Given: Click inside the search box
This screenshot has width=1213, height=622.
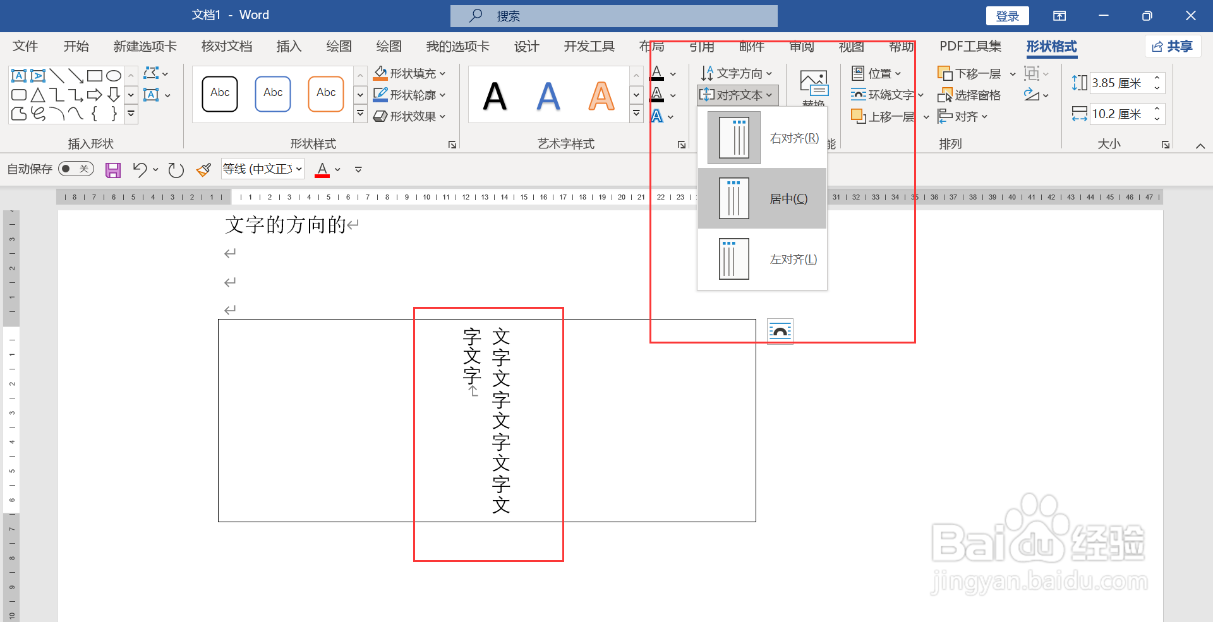Looking at the screenshot, I should [613, 15].
